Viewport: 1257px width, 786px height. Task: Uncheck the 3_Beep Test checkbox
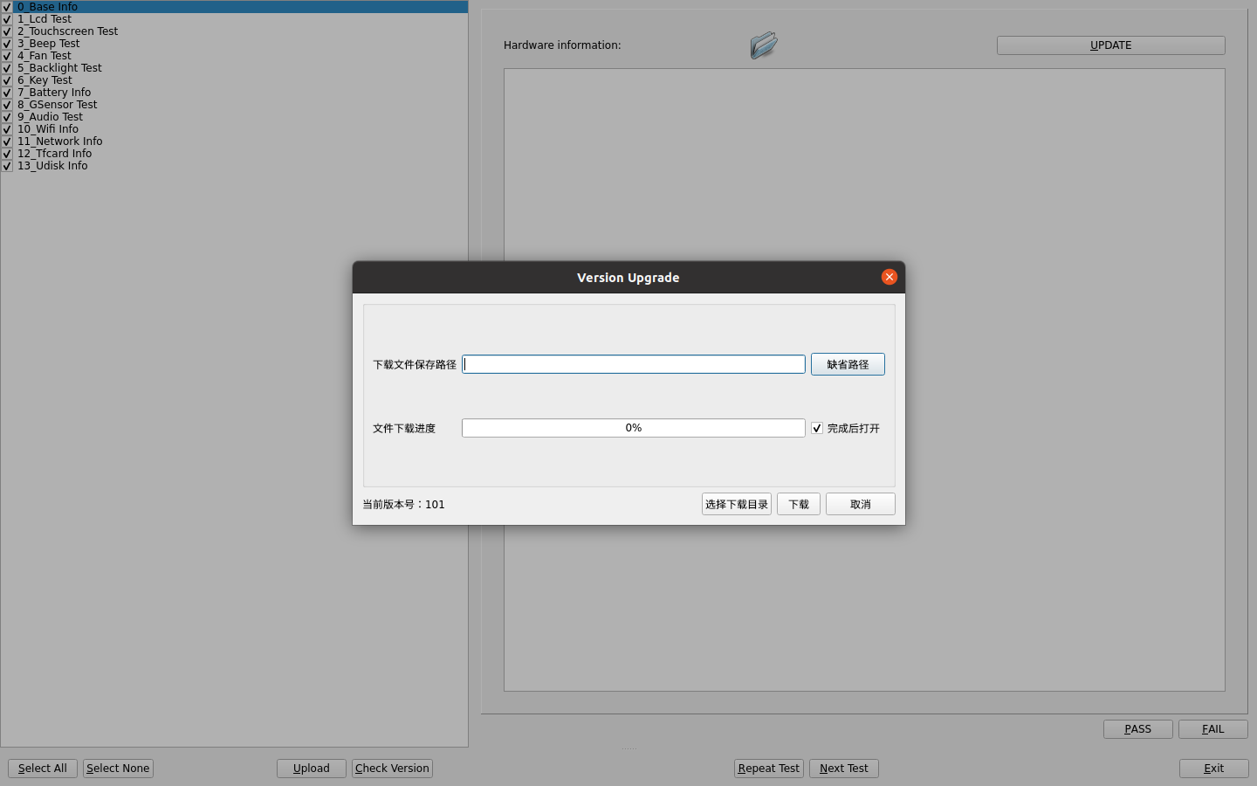coord(7,44)
